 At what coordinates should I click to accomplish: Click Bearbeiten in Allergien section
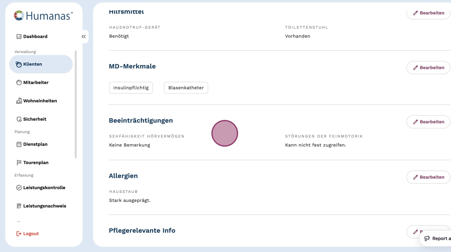point(428,177)
